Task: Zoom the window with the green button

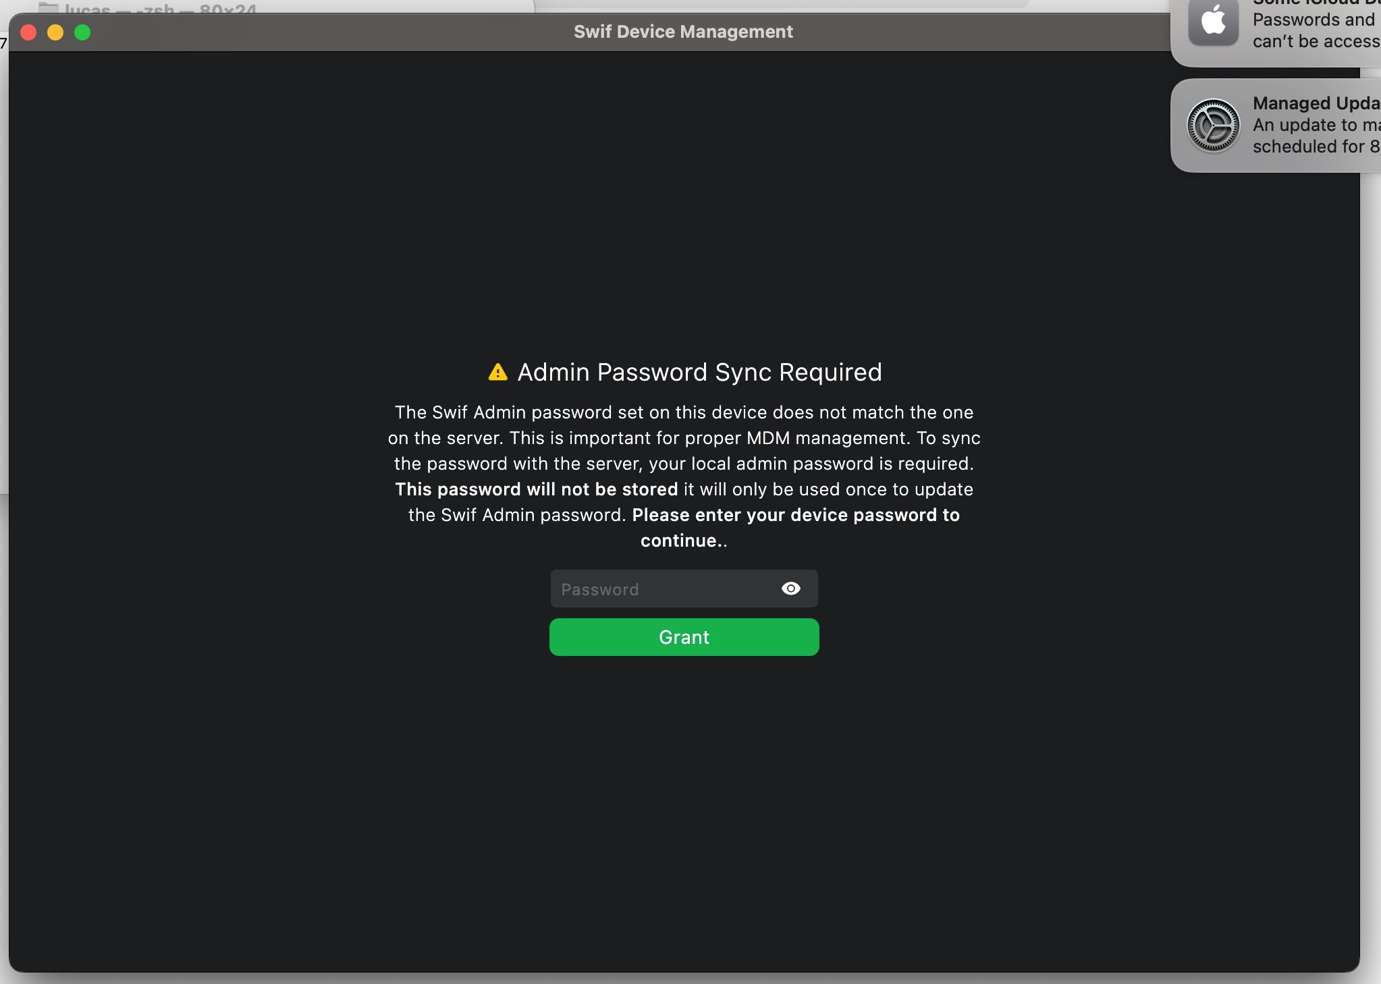Action: tap(82, 32)
